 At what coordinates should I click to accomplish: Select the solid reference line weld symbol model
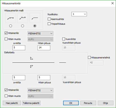(11, 18)
